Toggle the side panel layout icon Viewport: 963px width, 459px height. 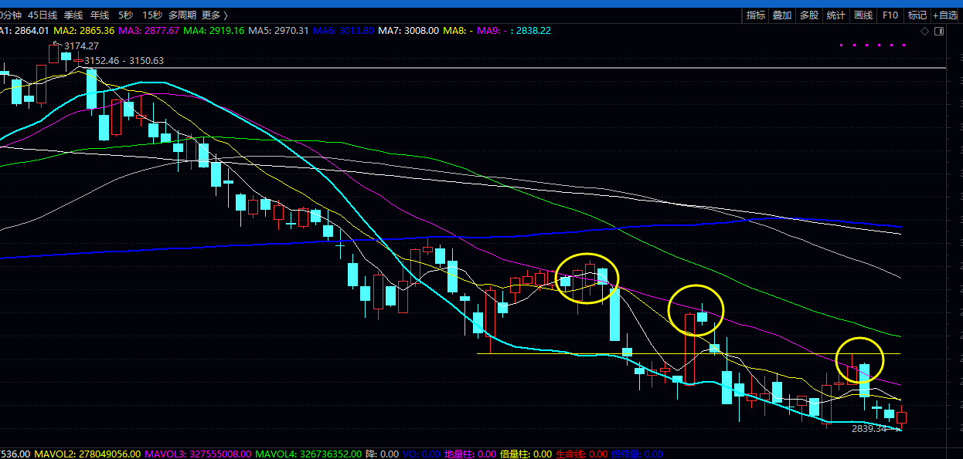tap(939, 31)
